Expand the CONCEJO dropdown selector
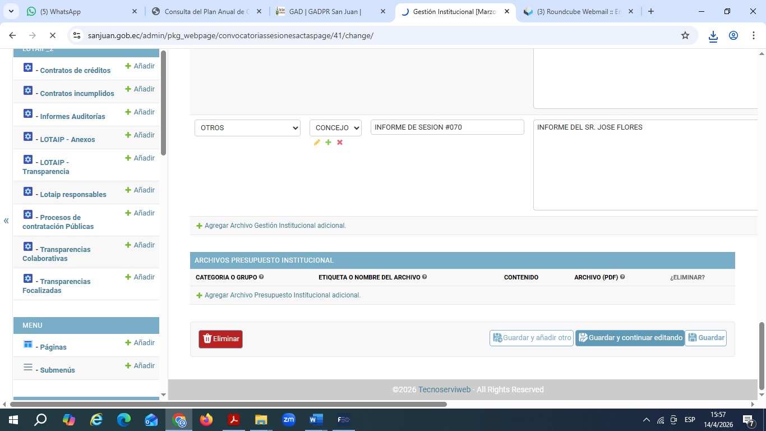 pyautogui.click(x=335, y=128)
